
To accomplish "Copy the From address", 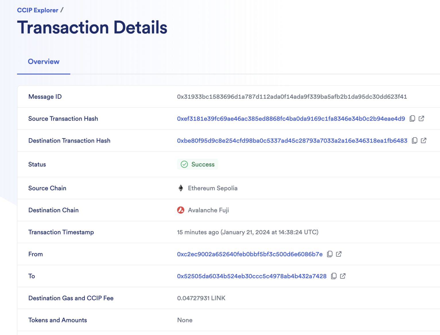I will pos(330,254).
